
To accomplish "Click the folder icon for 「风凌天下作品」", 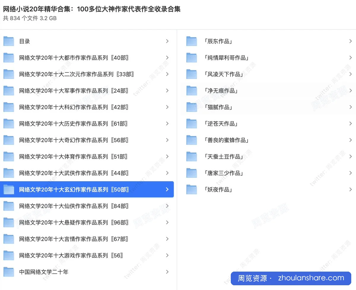I will pos(192,74).
